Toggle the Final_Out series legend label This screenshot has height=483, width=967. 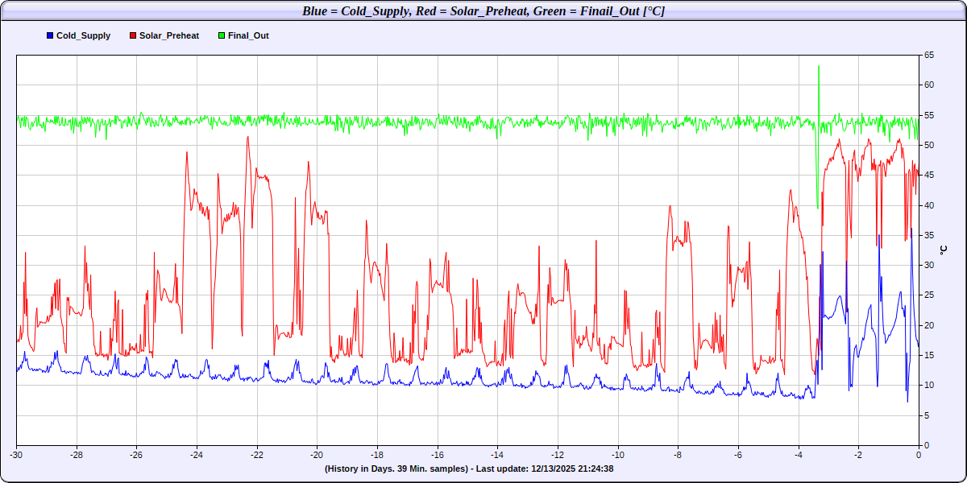(x=247, y=36)
